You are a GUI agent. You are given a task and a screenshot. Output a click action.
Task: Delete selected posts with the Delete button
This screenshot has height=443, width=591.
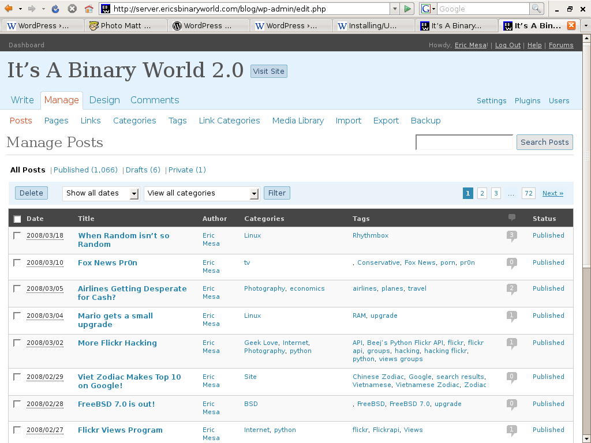click(x=31, y=193)
